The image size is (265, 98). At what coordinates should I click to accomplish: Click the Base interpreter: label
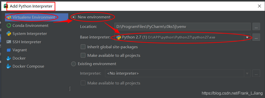(95, 37)
